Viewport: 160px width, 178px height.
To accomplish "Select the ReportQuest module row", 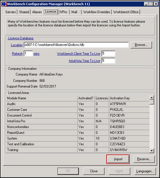I will pyautogui.click(x=77, y=133).
